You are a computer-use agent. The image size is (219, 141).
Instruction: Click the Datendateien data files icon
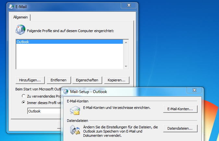click(75, 130)
